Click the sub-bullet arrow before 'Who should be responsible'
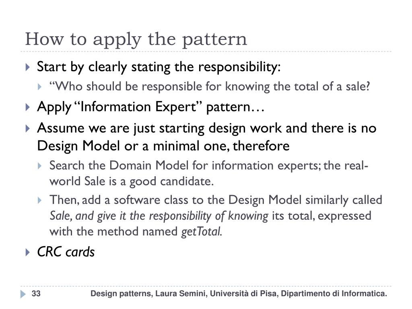 tap(40, 87)
